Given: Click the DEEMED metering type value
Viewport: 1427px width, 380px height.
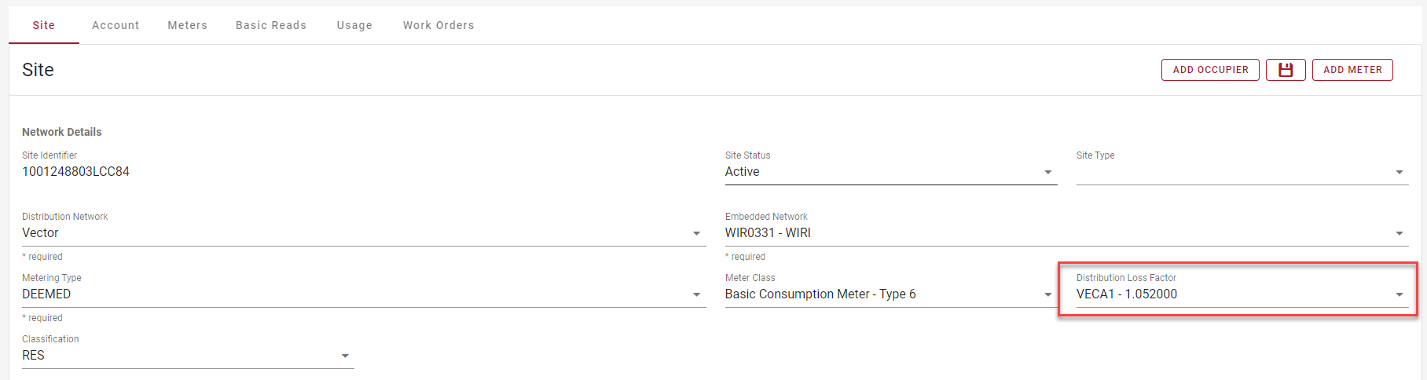Looking at the screenshot, I should (x=46, y=294).
